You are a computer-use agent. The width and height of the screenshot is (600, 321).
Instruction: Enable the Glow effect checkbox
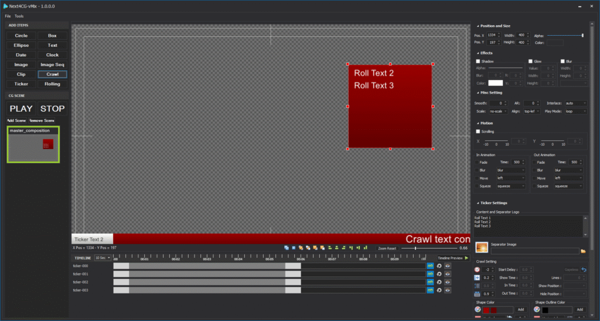[531, 61]
